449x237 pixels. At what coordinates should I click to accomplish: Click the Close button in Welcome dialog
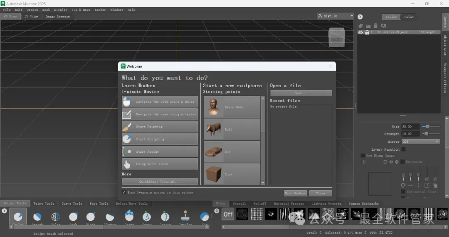coord(321,193)
